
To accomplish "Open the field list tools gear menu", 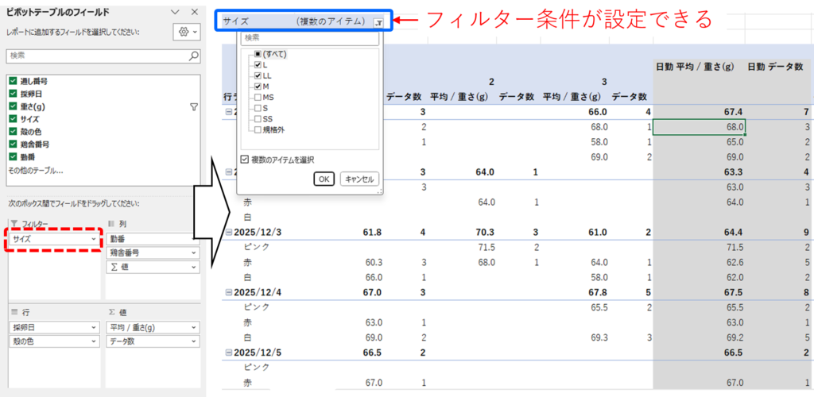I will [184, 32].
